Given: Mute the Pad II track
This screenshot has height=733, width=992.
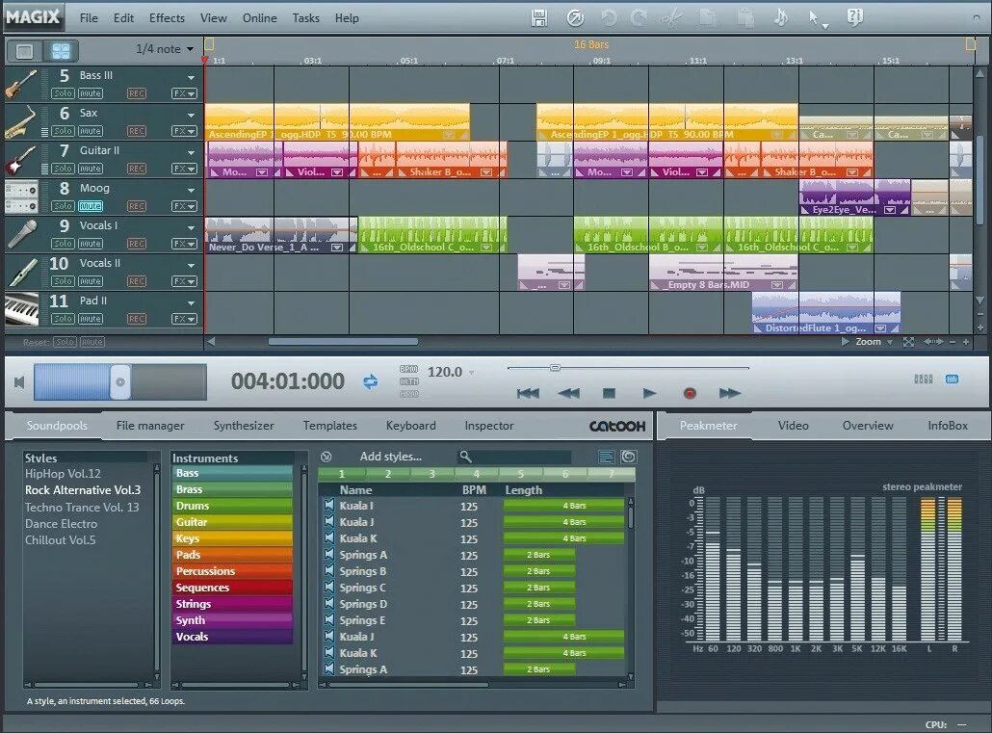Looking at the screenshot, I should click(91, 319).
